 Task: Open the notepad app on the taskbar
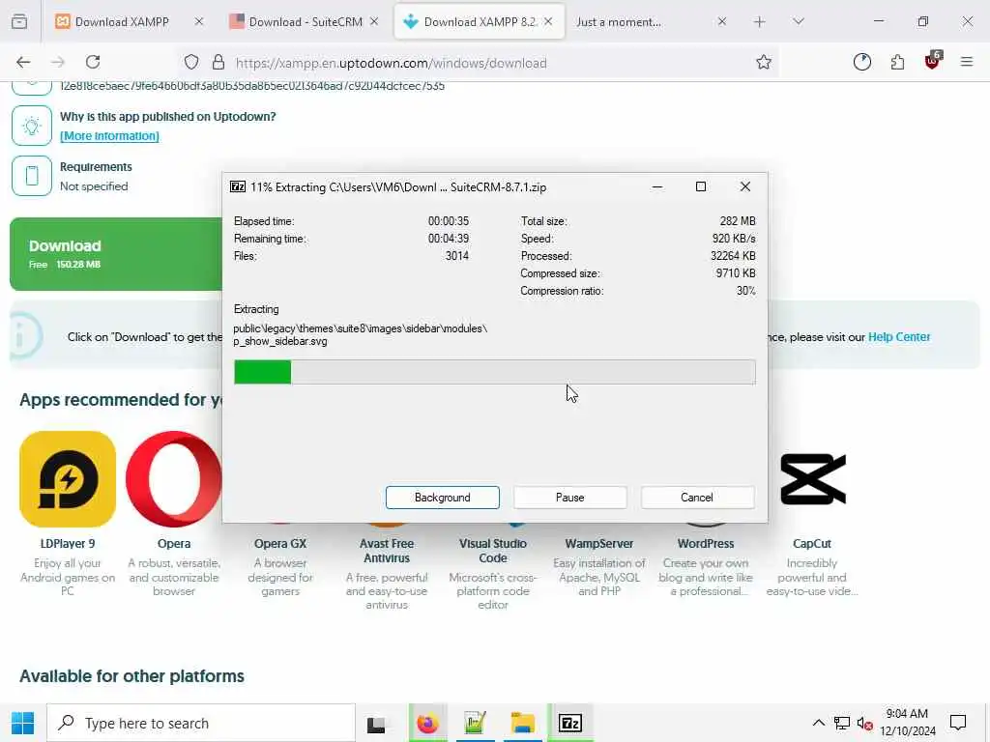click(475, 723)
